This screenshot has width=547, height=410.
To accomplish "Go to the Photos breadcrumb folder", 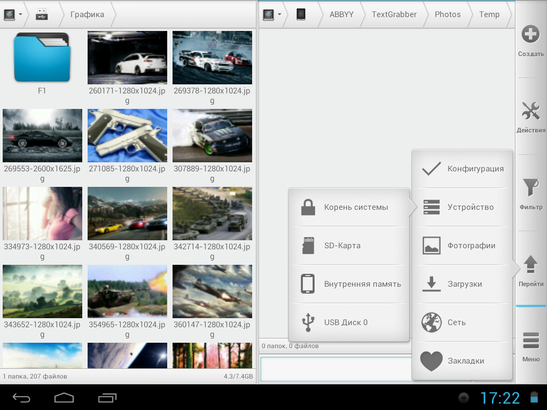I will click(448, 14).
